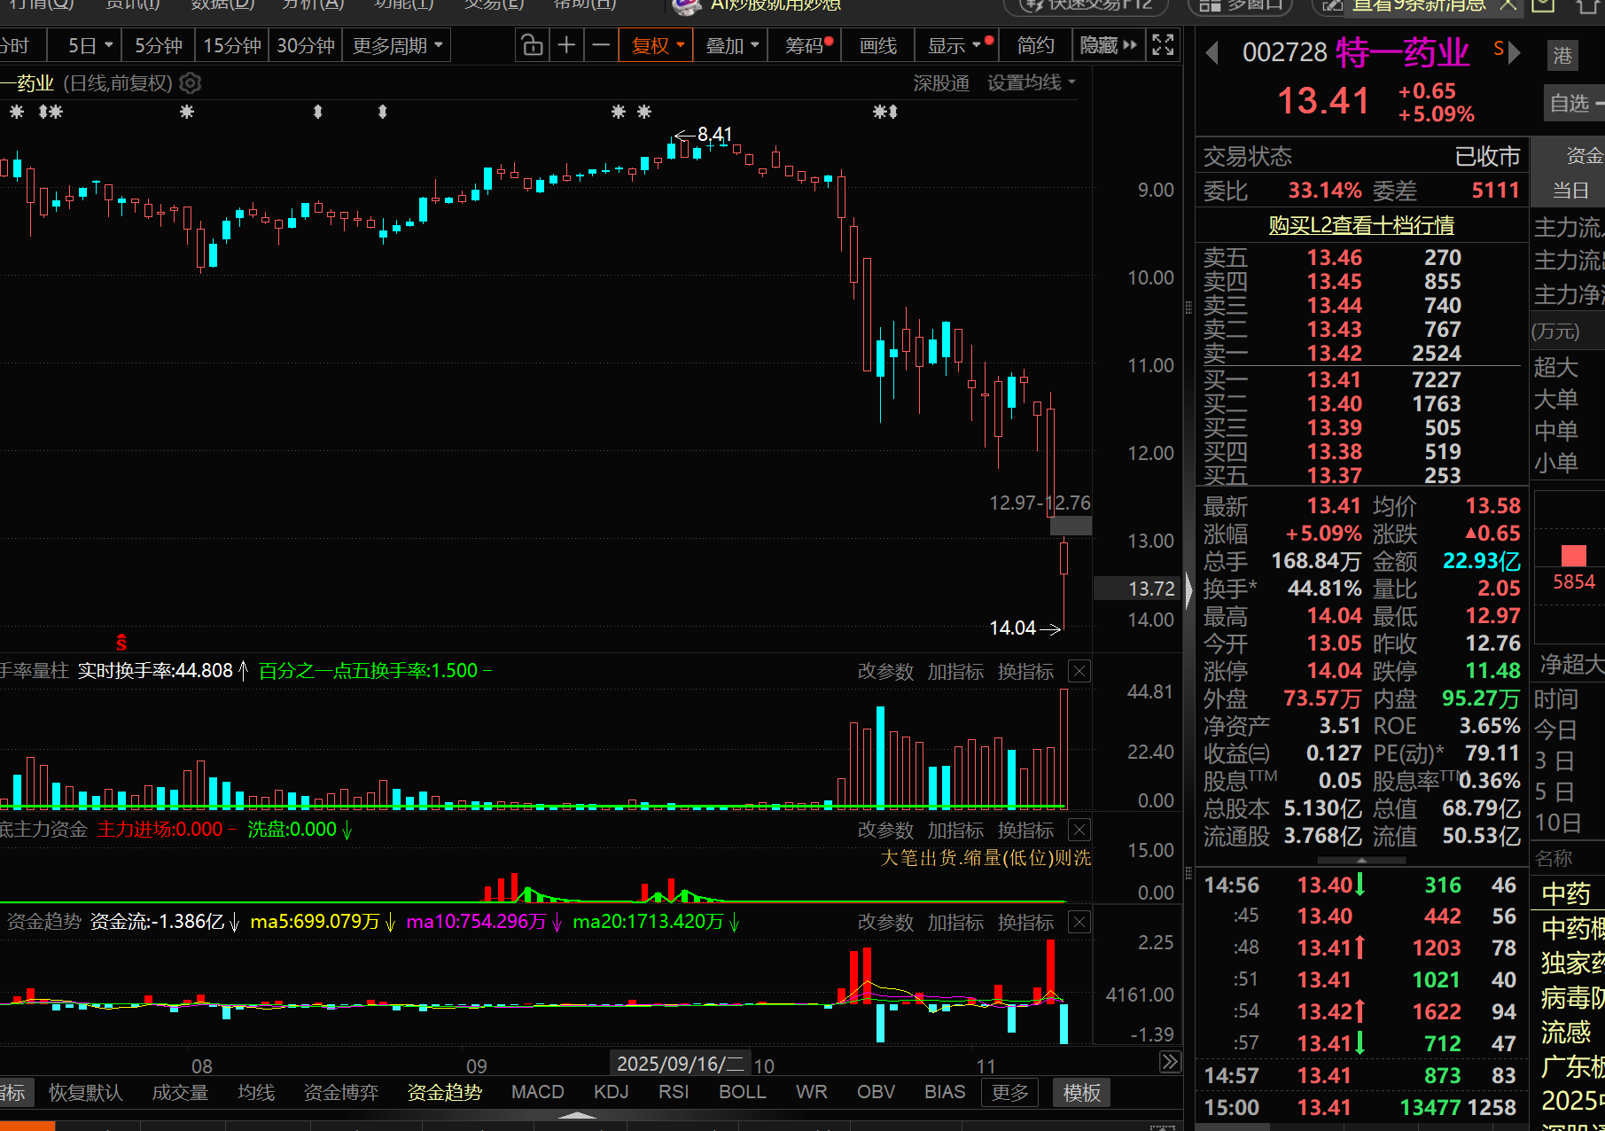Close the 资金趋势 indicator panel
The image size is (1605, 1131).
(1079, 923)
